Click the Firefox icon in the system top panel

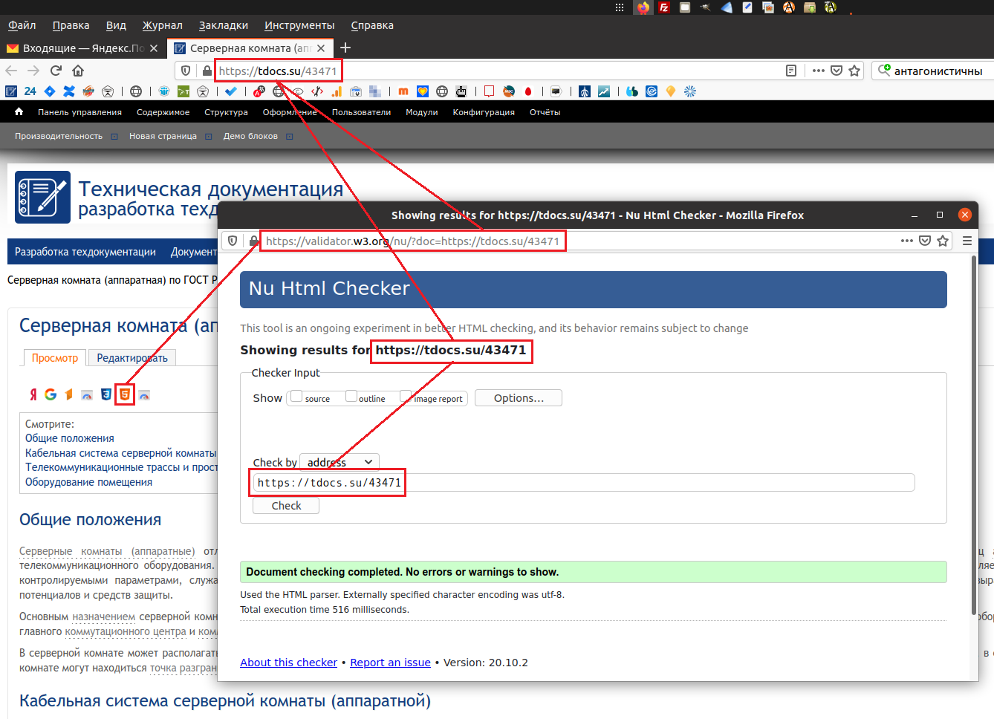643,7
